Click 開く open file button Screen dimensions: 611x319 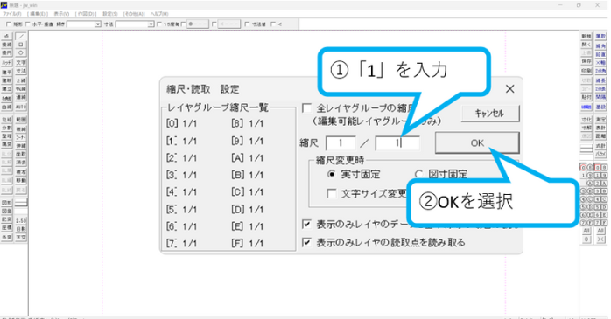(x=586, y=45)
